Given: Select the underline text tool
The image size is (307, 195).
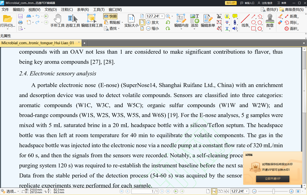Looking at the screenshot, I should (x=227, y=28).
